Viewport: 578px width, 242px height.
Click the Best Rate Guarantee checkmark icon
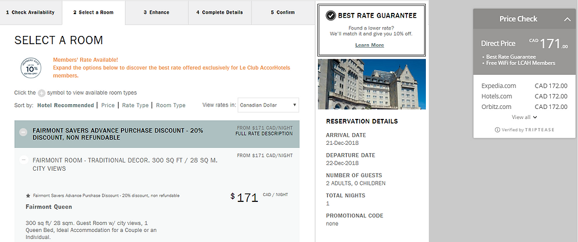pos(331,16)
